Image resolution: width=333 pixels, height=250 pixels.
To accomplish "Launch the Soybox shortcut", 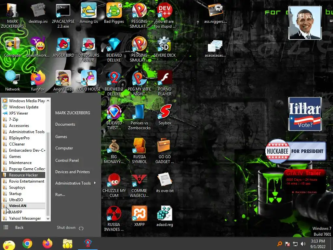I will click(x=165, y=115).
